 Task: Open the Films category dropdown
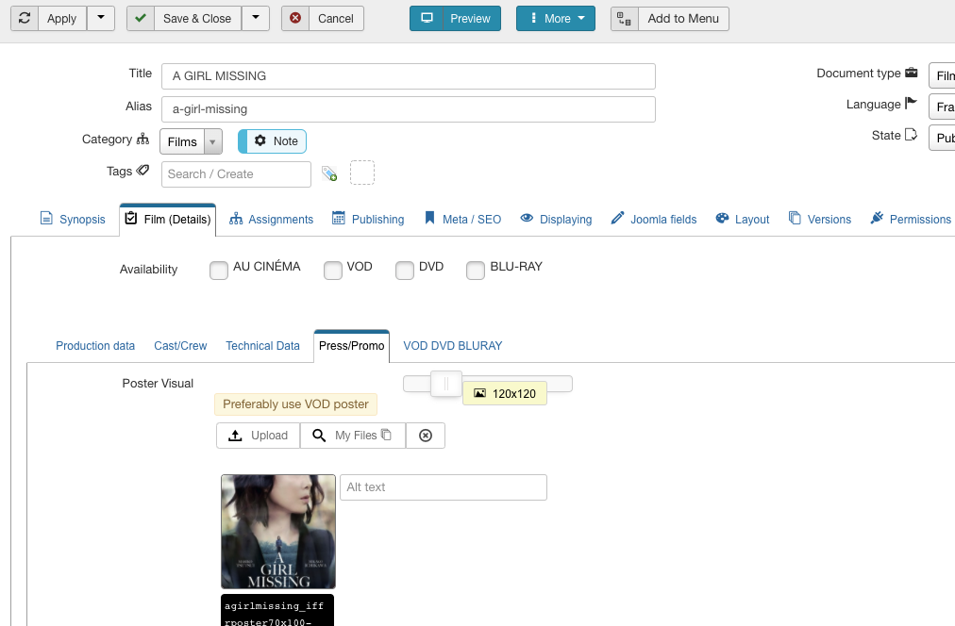tap(192, 141)
